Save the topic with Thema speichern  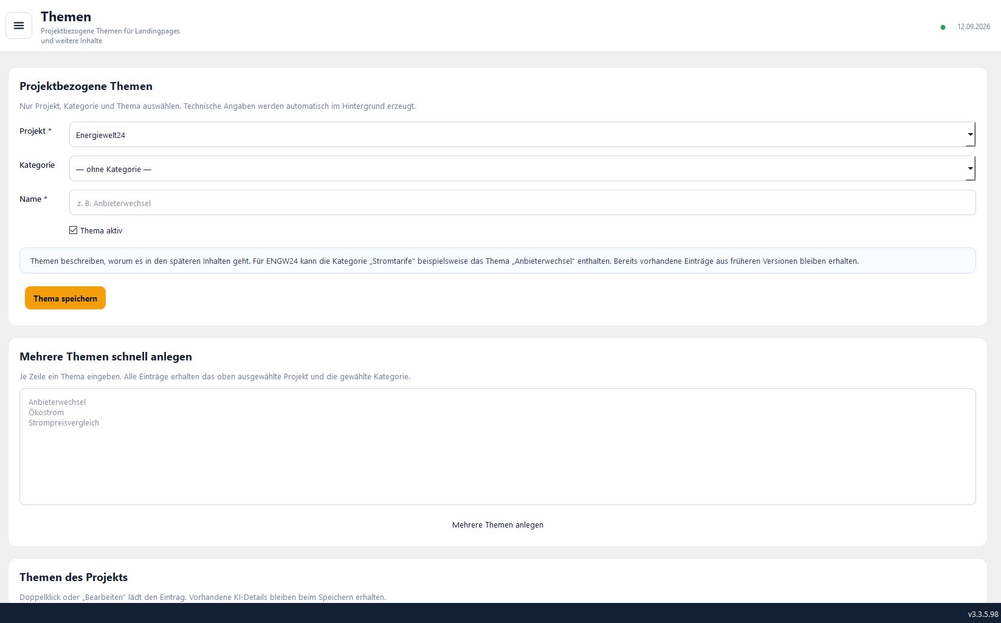click(x=65, y=298)
